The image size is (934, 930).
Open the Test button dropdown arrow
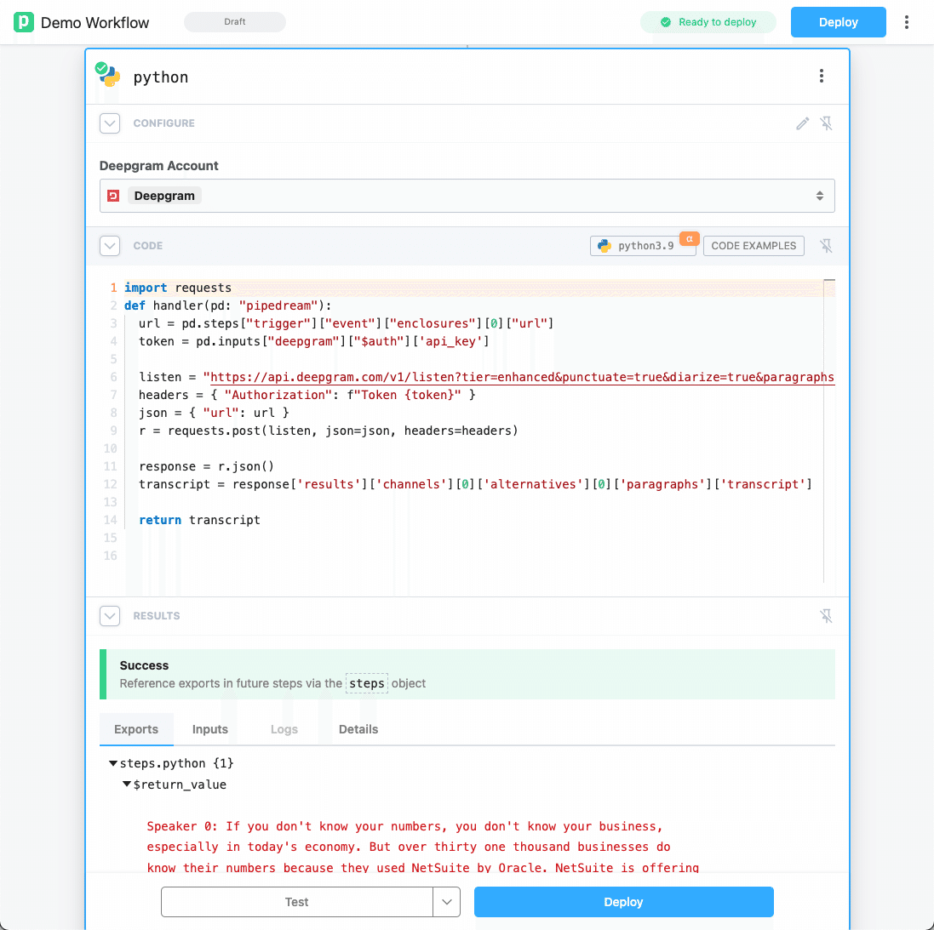447,902
